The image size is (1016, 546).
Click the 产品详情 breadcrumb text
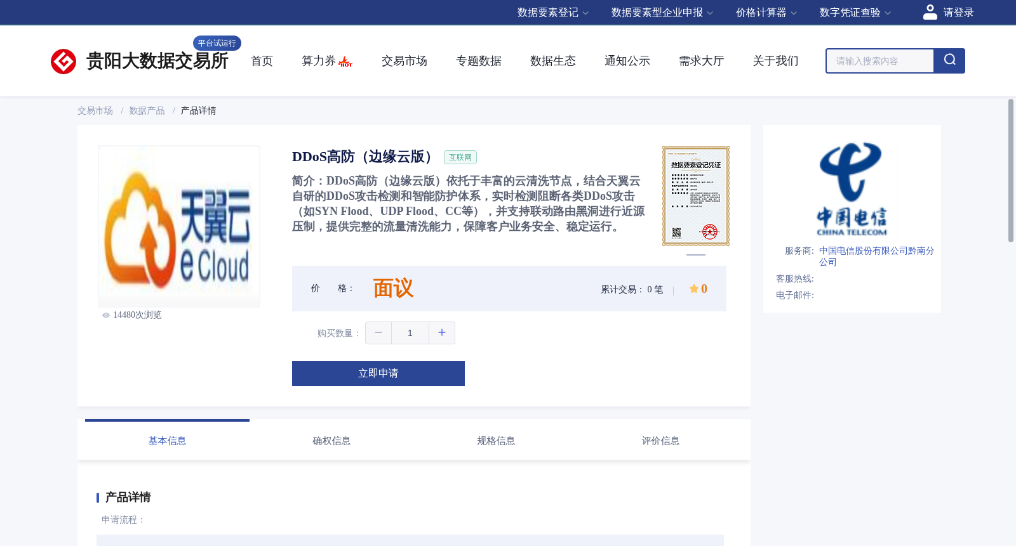pyautogui.click(x=199, y=111)
